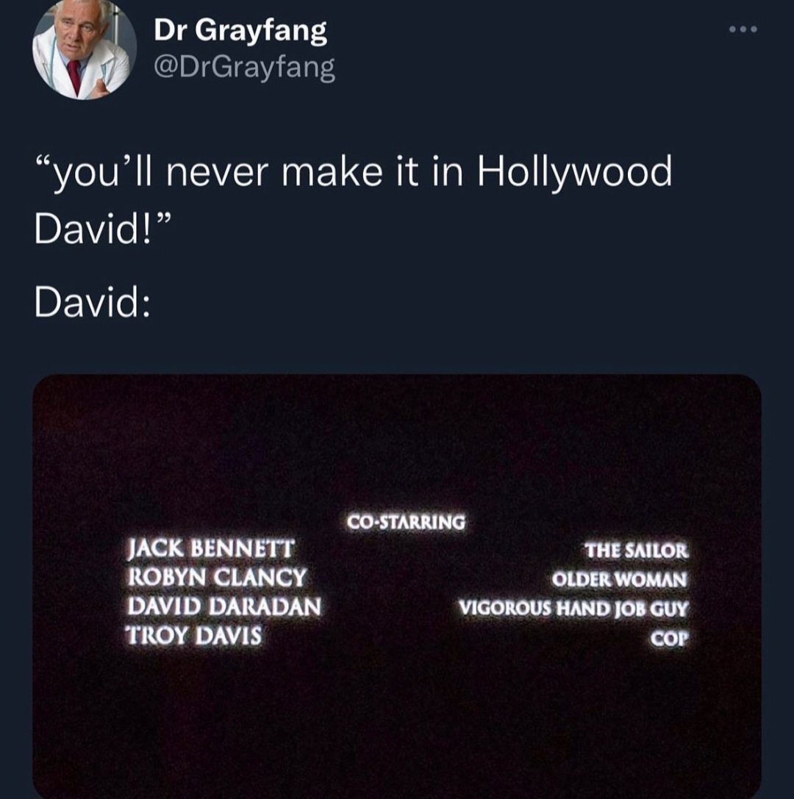Click the TROY DAVIS credit name
The image size is (794, 799).
(193, 635)
